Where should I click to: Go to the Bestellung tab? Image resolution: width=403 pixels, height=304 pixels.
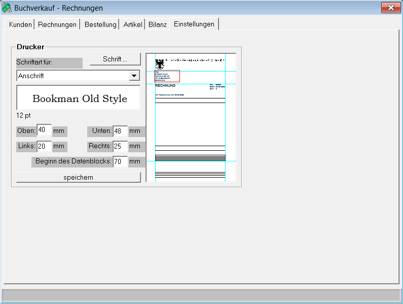click(100, 24)
